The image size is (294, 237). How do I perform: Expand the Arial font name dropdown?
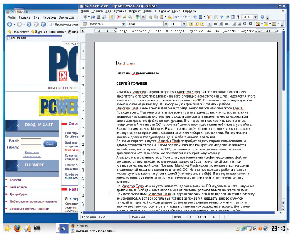pyautogui.click(x=165, y=24)
